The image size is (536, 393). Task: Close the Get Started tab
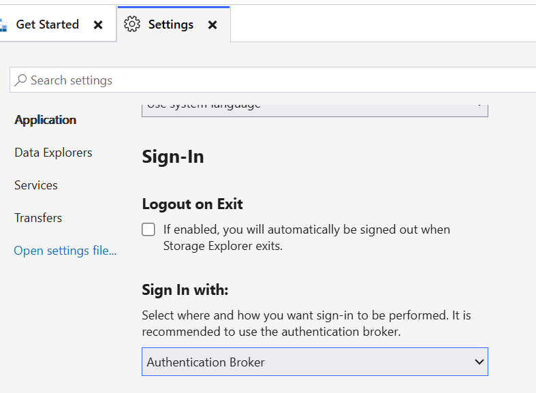98,25
